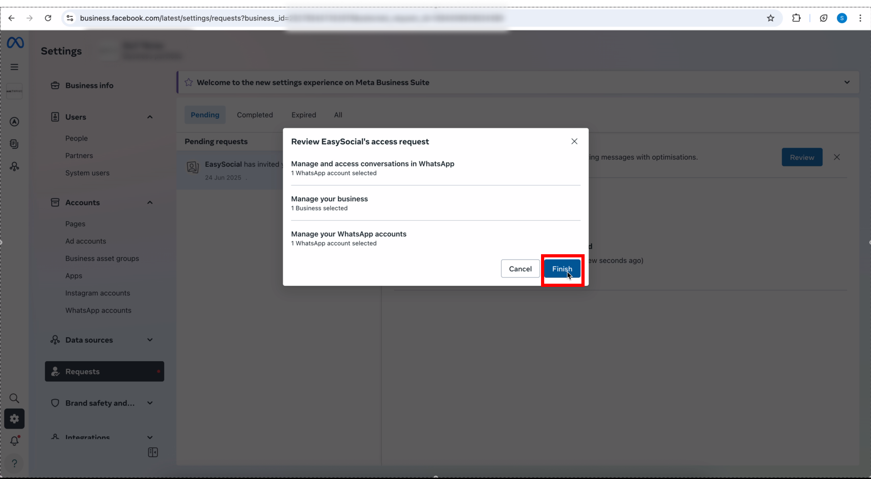The image size is (871, 479).
Task: Click the ads compass icon in left rail
Action: (x=15, y=122)
